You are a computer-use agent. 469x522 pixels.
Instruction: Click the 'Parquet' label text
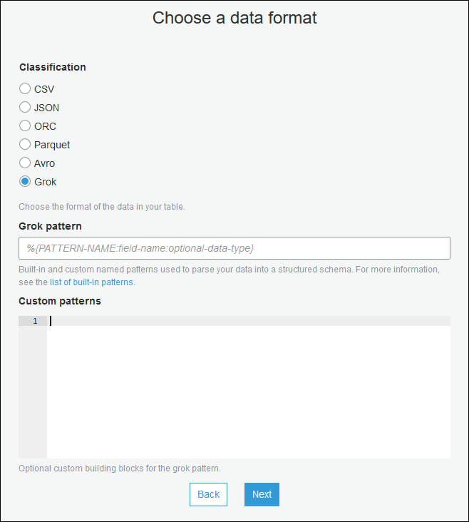coord(52,145)
